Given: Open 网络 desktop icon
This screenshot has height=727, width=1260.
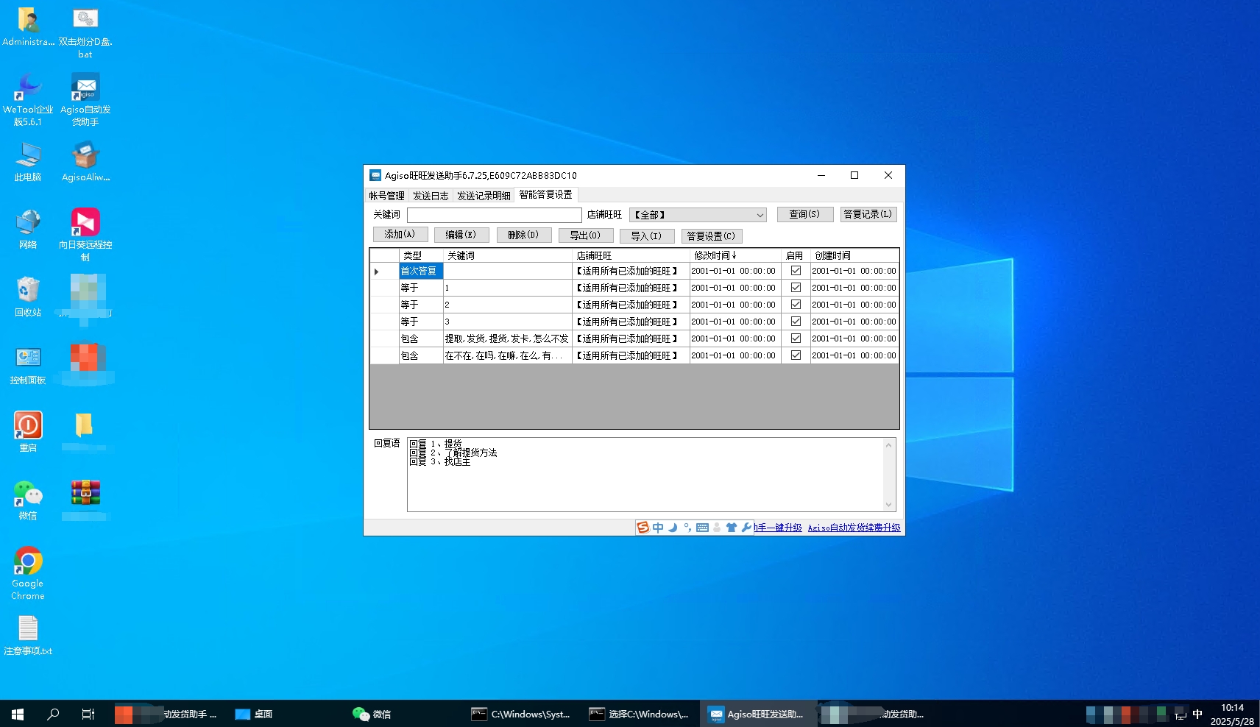Looking at the screenshot, I should coord(28,229).
